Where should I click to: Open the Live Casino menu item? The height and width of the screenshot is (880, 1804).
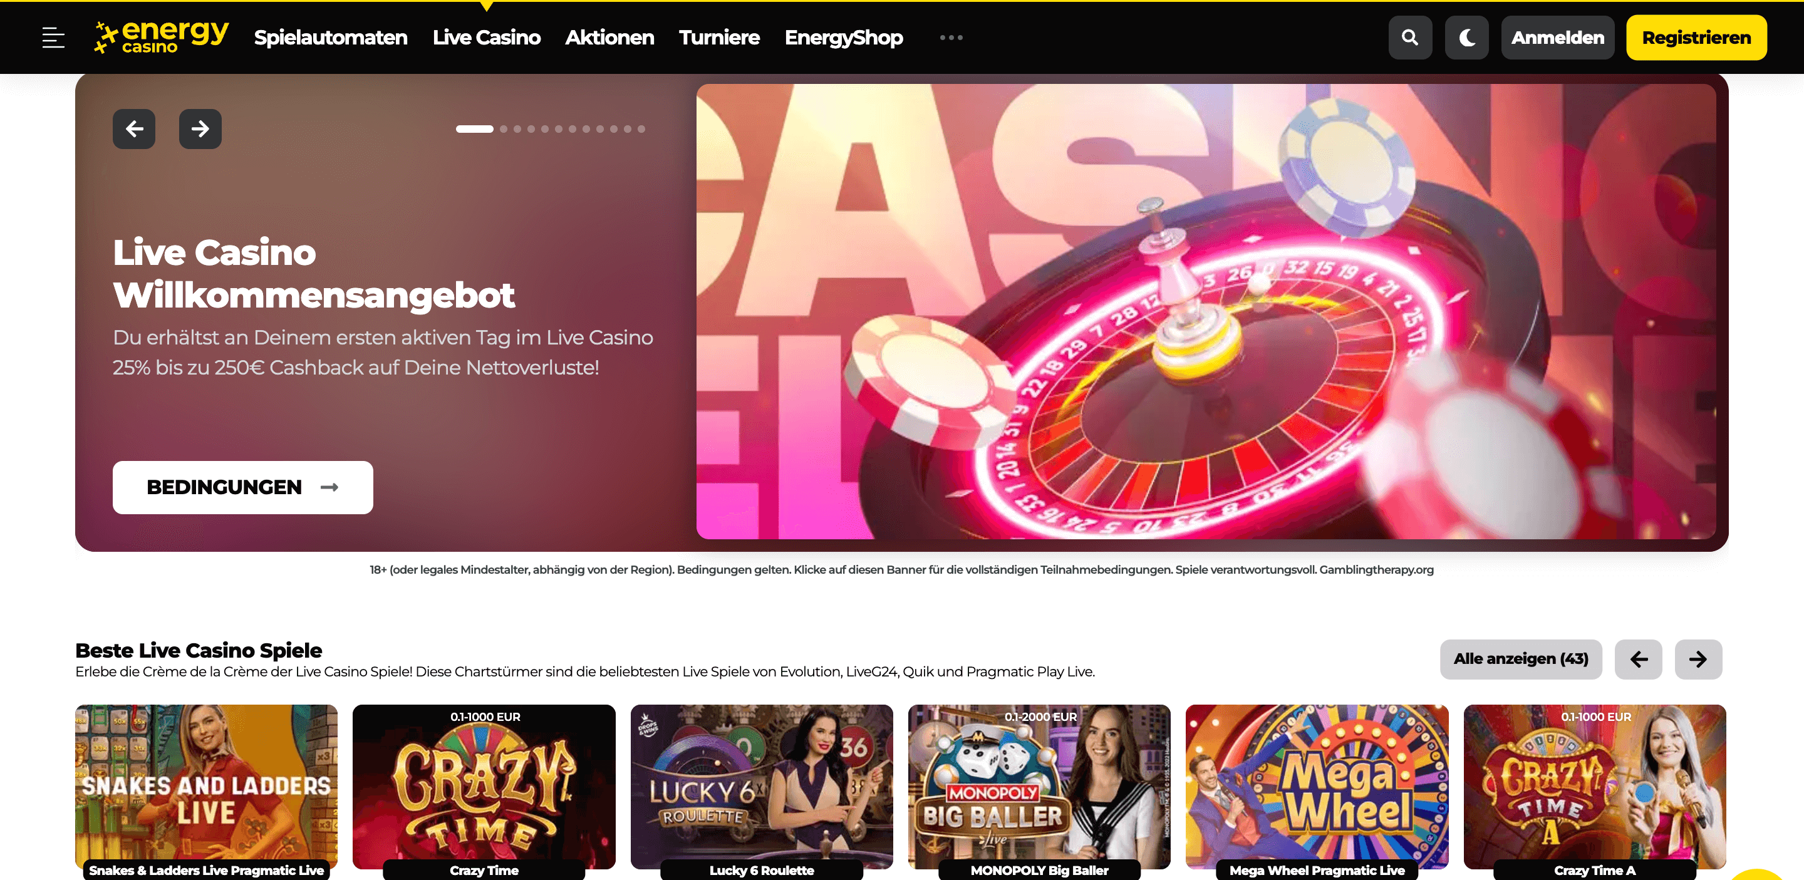[486, 37]
